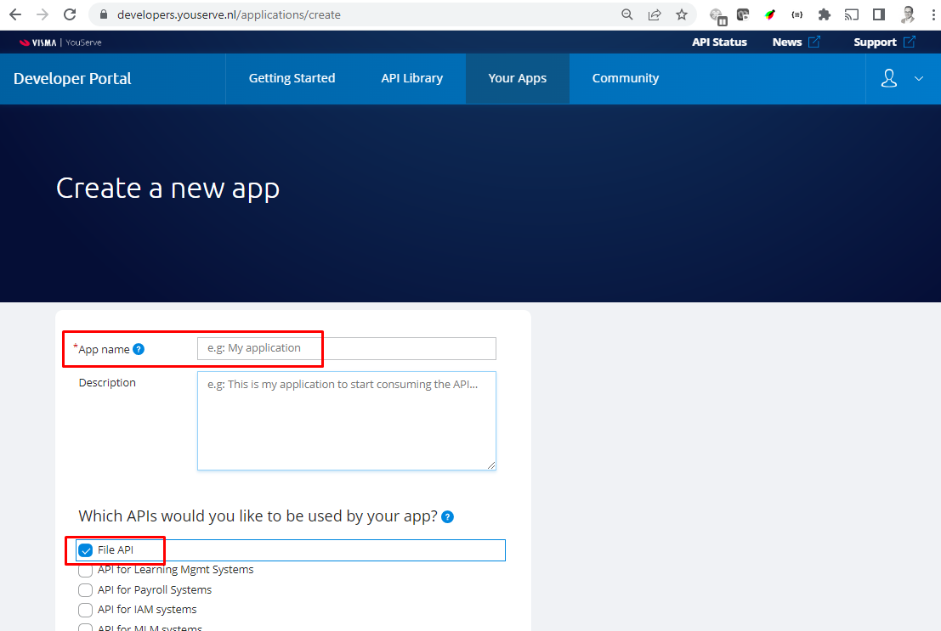The width and height of the screenshot is (941, 631).
Task: Open the Support link
Action: [876, 42]
